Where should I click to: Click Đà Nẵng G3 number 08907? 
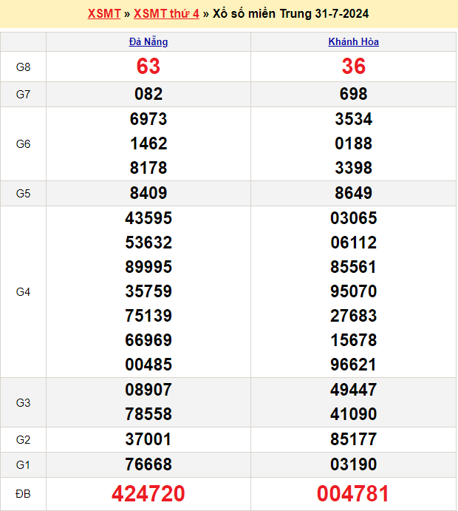click(x=148, y=390)
